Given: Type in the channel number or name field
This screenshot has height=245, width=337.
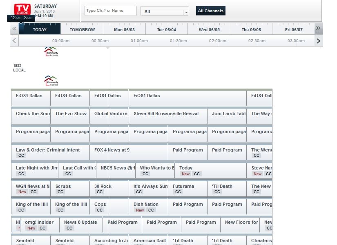Looking at the screenshot, I should [111, 11].
